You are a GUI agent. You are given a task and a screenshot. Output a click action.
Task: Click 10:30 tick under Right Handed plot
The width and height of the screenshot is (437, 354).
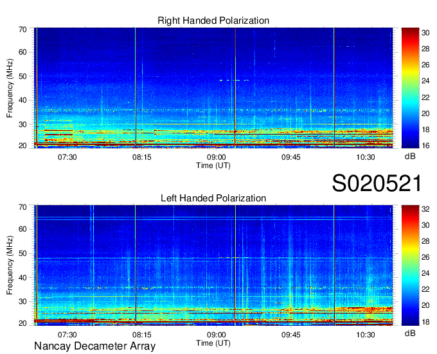366,157
